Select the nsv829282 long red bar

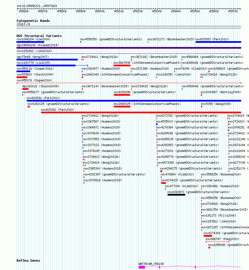pyautogui.click(x=141, y=112)
